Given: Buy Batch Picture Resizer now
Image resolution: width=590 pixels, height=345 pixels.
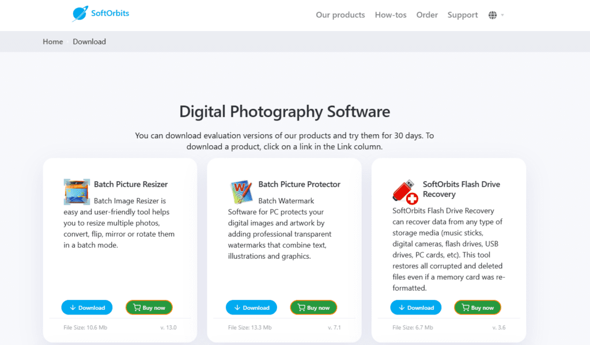Looking at the screenshot, I should tap(149, 308).
